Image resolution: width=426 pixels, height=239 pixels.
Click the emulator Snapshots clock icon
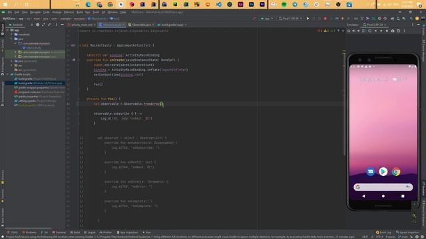click(398, 31)
